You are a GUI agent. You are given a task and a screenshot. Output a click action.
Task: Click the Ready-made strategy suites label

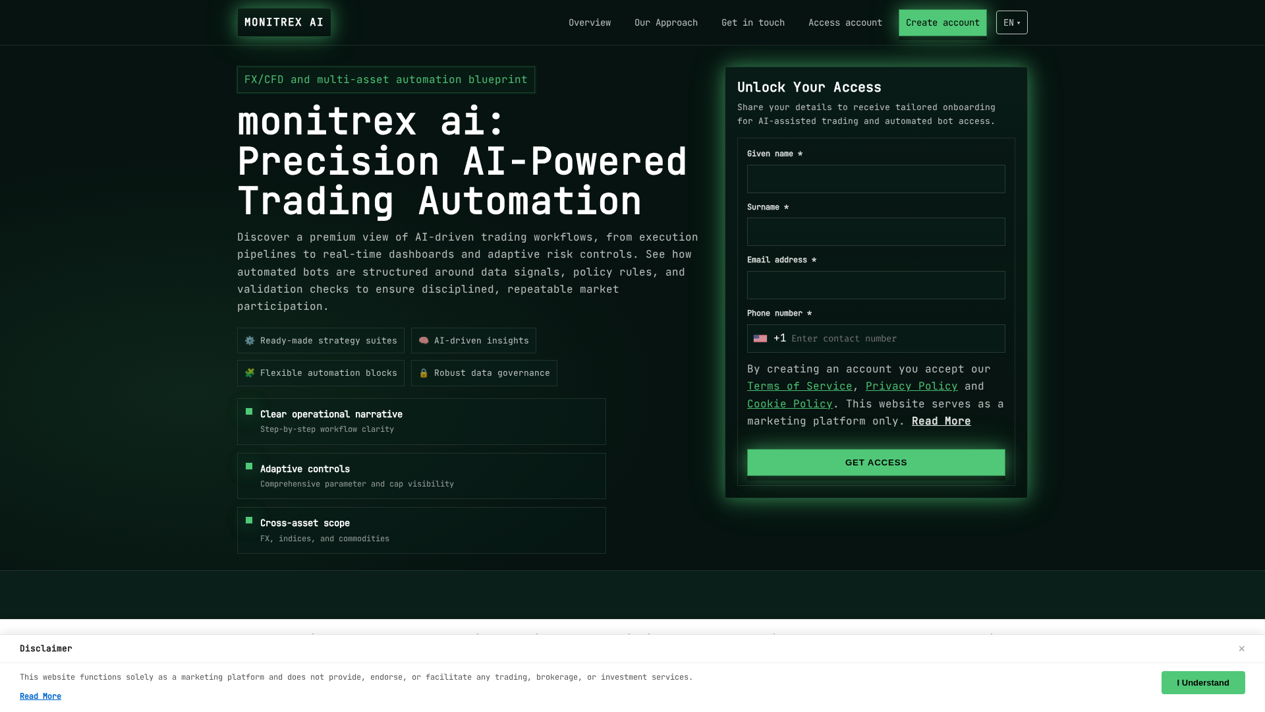click(329, 341)
